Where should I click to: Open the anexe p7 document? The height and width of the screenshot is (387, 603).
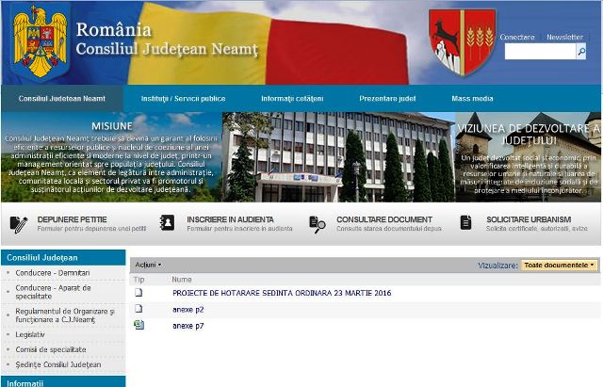click(x=188, y=326)
